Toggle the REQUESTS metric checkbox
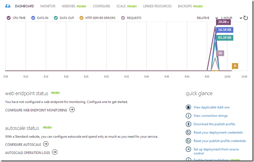The height and width of the screenshot is (162, 254). click(123, 18)
